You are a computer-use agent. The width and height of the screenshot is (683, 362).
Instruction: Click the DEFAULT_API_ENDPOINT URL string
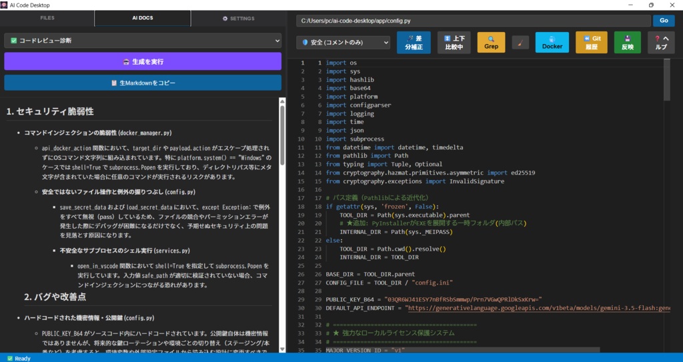(538, 308)
